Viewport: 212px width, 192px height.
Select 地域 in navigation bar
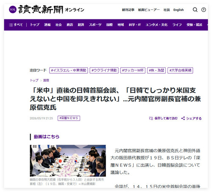[121, 25]
